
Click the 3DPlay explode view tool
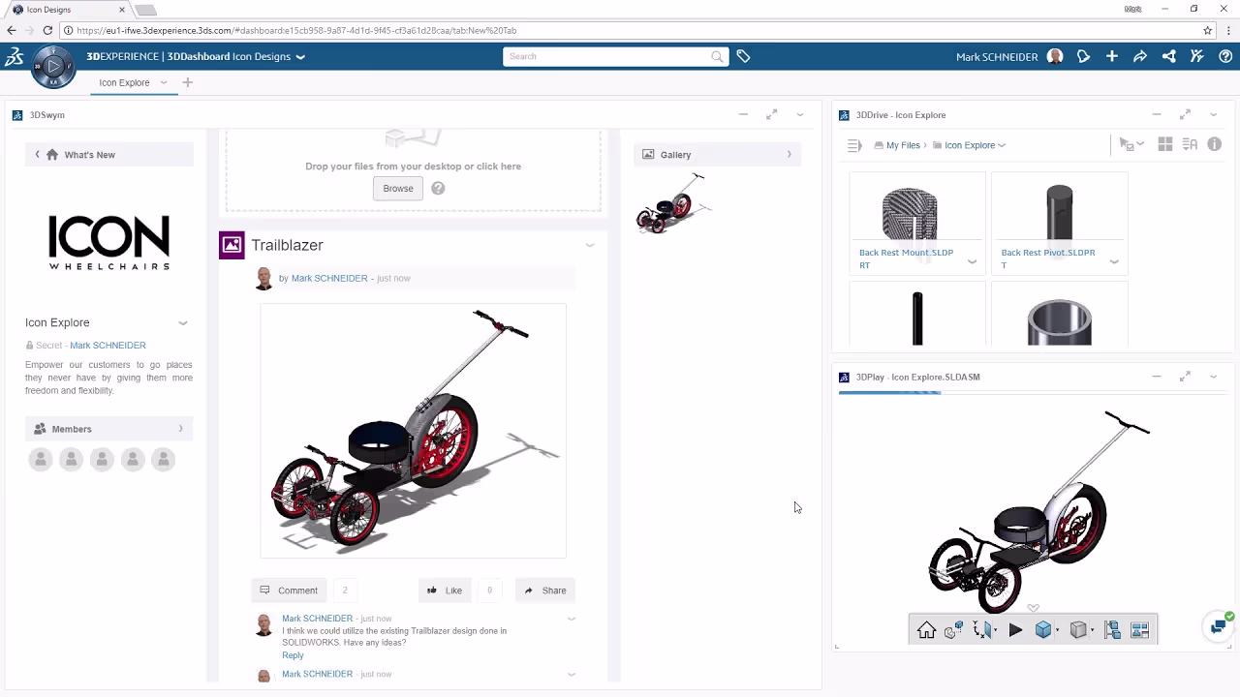click(x=954, y=630)
